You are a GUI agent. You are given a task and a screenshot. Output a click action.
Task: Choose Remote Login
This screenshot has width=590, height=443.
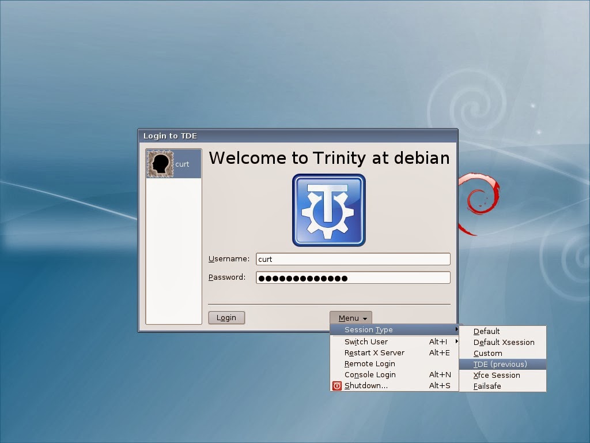tap(369, 363)
